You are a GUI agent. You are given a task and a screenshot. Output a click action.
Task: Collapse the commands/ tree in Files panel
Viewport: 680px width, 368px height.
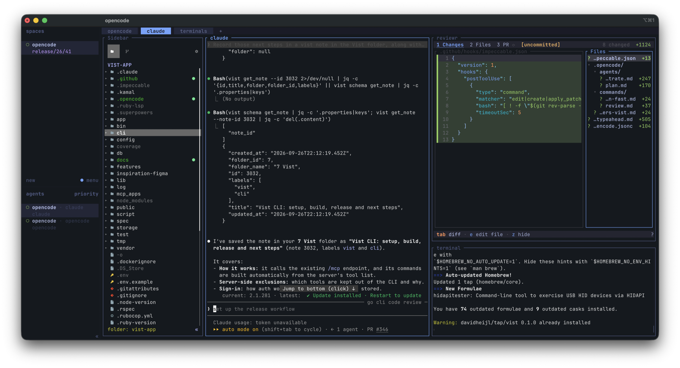click(595, 92)
